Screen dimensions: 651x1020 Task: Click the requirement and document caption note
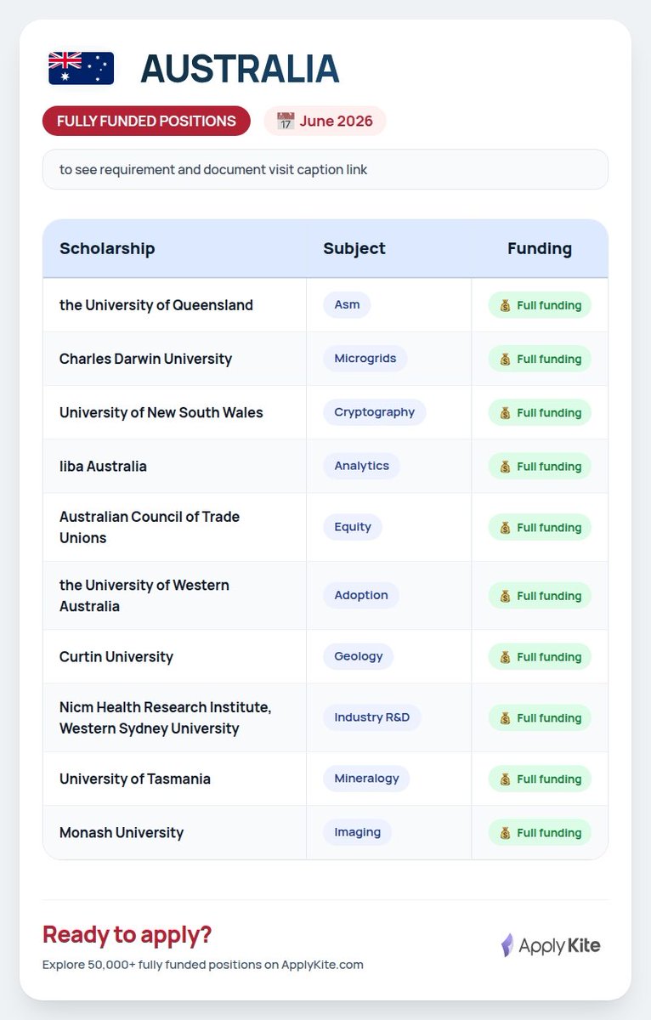(325, 169)
